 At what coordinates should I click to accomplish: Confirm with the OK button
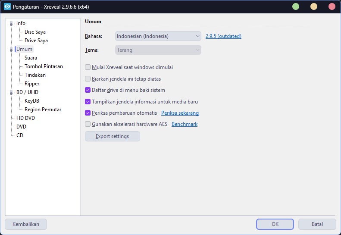coord(275,224)
